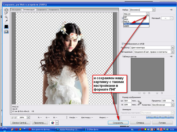The image size is (177, 132).
Task: Click the previous frame animation button
Action: pyautogui.click(x=154, y=117)
